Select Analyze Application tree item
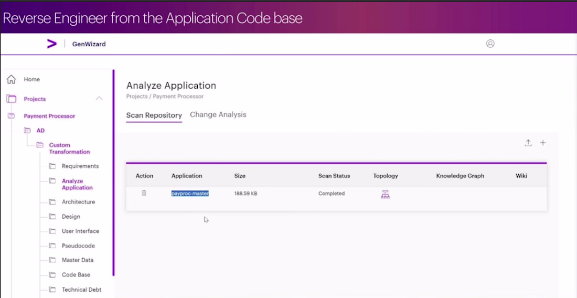 (77, 184)
